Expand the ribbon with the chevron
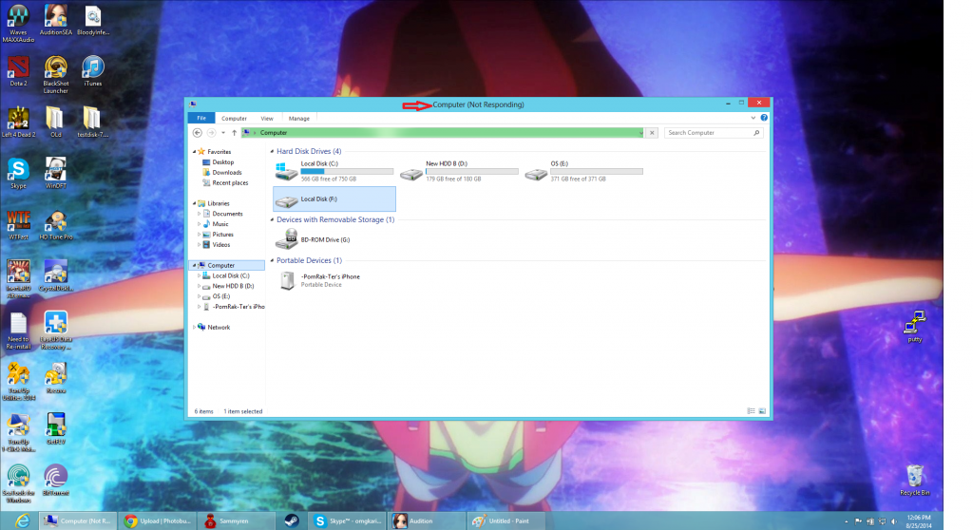 tap(754, 117)
